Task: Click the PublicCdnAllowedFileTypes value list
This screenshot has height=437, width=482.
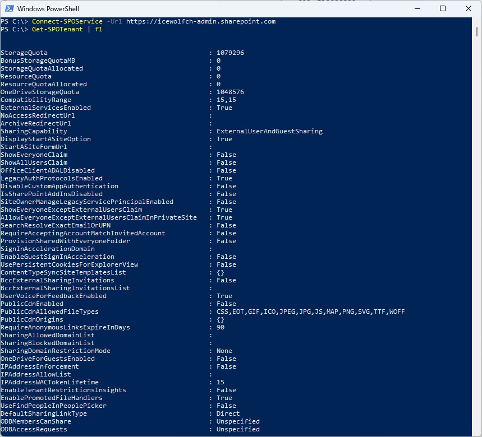Action: click(x=310, y=312)
